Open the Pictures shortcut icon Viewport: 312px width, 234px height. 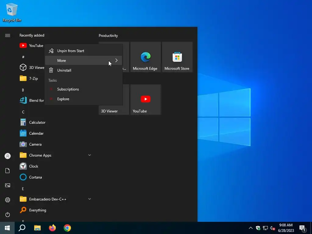click(8, 185)
